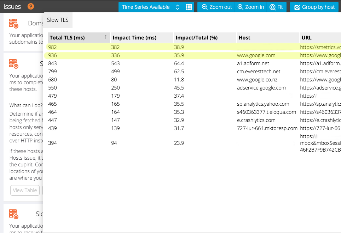Select the Issues panel title
The image size is (341, 233).
click(12, 7)
